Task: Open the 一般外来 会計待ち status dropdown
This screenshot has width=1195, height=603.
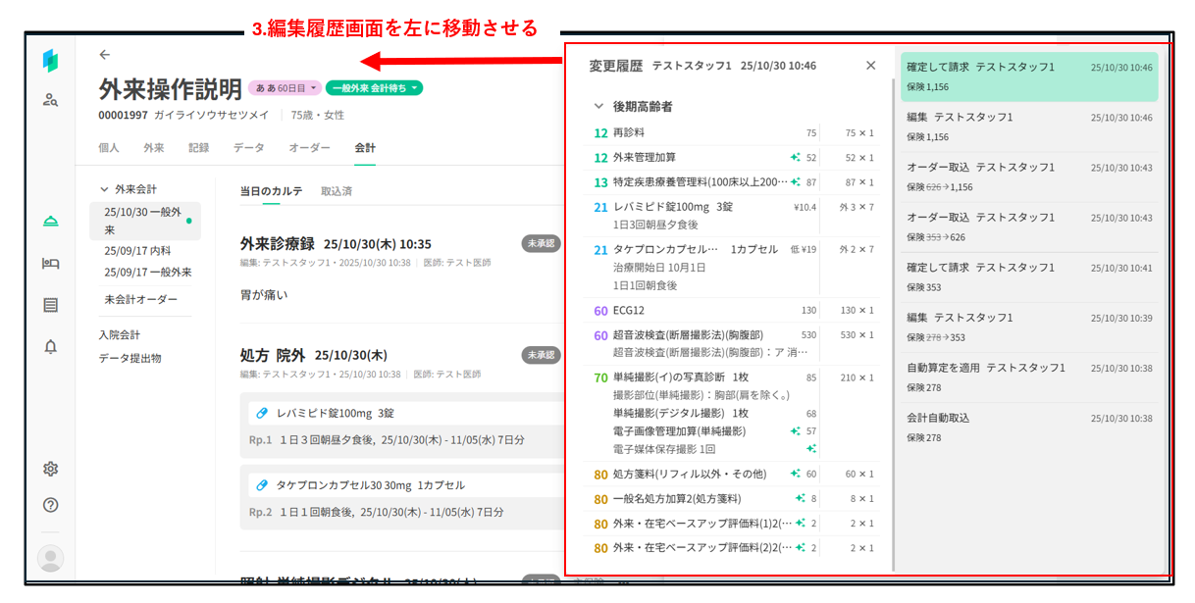Action: [x=374, y=88]
